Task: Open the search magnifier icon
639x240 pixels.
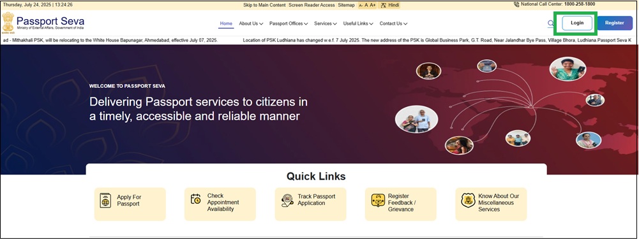Action: (x=550, y=23)
